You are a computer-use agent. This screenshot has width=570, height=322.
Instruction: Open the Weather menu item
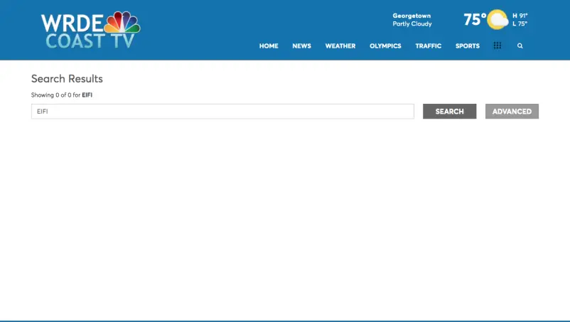coord(340,45)
